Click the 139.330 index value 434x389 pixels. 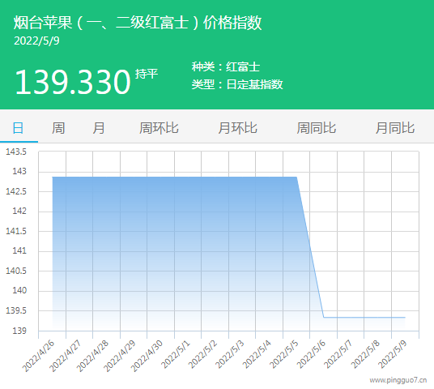[73, 82]
